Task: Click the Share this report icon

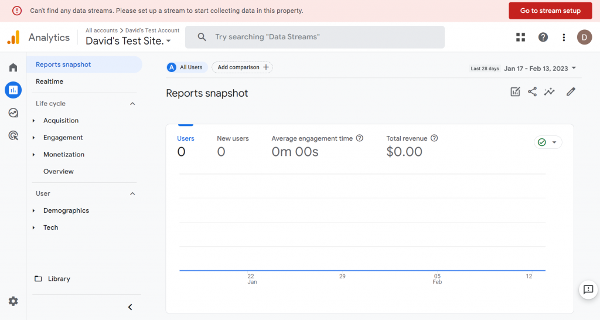Action: [532, 92]
